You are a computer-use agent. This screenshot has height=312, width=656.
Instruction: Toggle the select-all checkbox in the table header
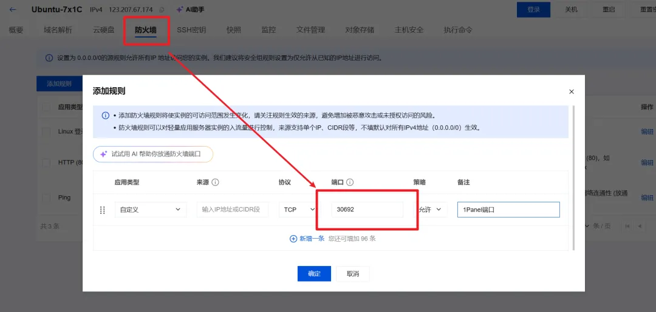(46, 107)
